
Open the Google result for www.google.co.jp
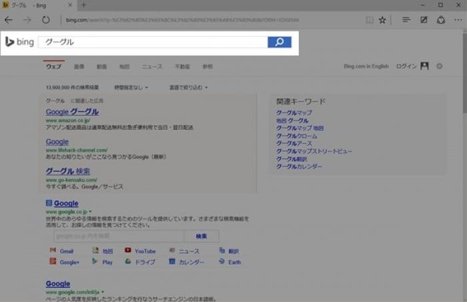pos(66,203)
